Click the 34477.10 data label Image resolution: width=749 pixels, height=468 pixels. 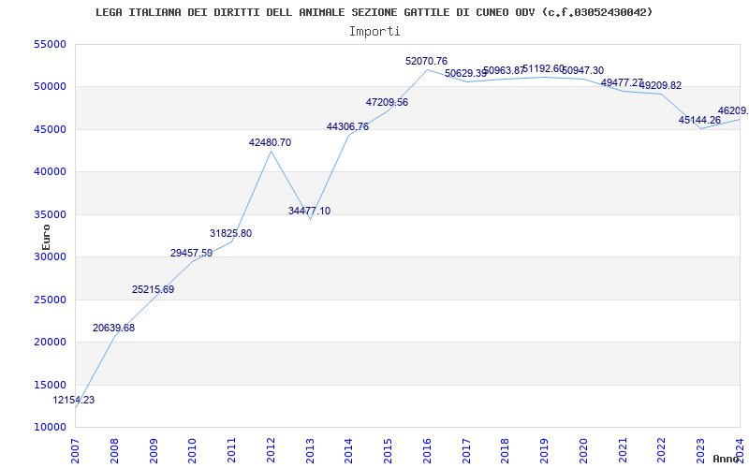309,211
